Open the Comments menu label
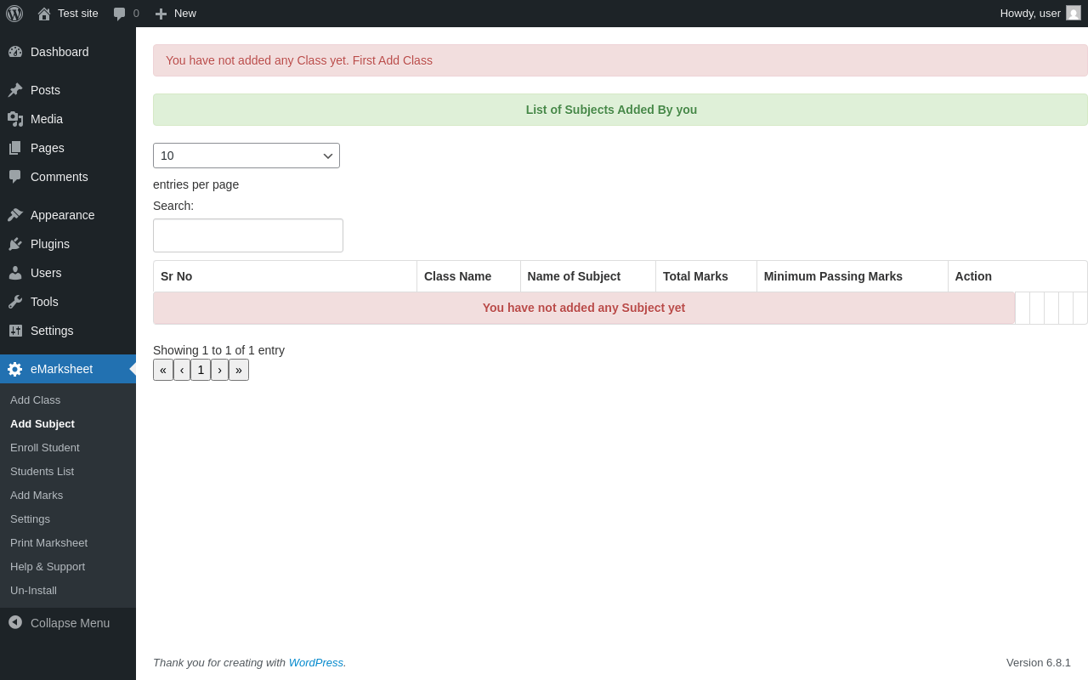The height and width of the screenshot is (680, 1088). 59,177
